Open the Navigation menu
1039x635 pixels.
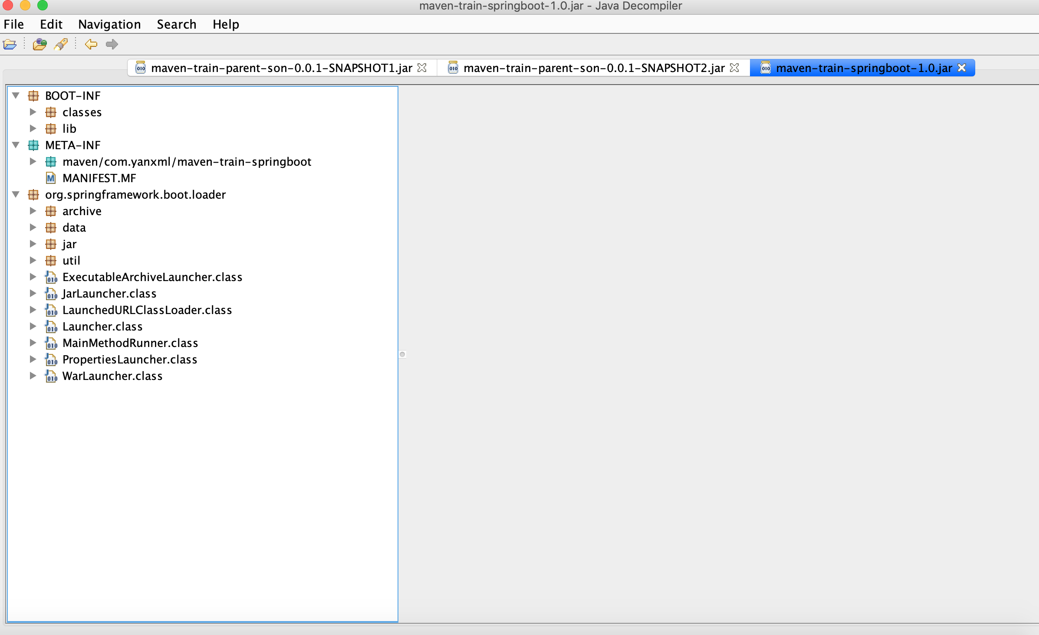point(109,24)
